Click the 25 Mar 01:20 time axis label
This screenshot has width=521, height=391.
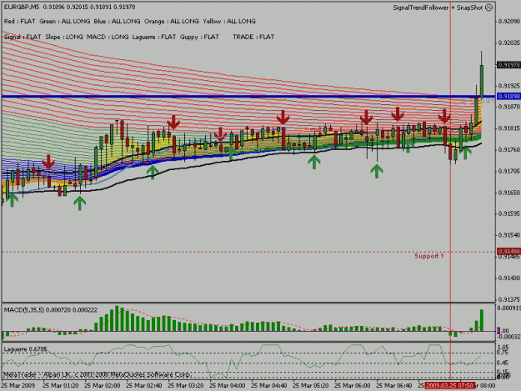61,386
